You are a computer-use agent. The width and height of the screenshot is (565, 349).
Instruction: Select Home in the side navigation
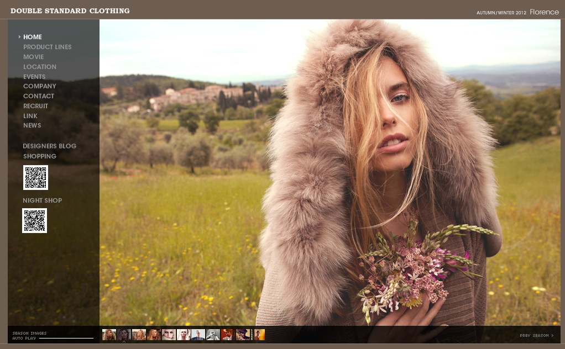(x=33, y=37)
